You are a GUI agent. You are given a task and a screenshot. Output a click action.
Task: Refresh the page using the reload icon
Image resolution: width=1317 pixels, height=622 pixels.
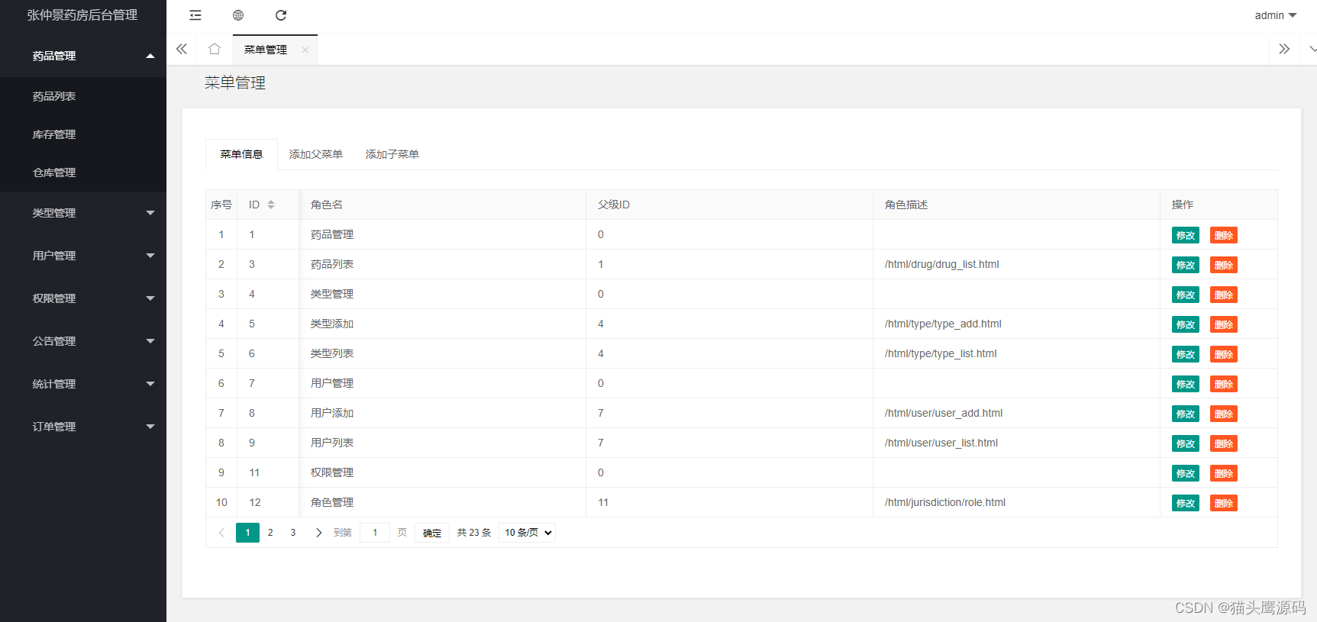pyautogui.click(x=281, y=15)
